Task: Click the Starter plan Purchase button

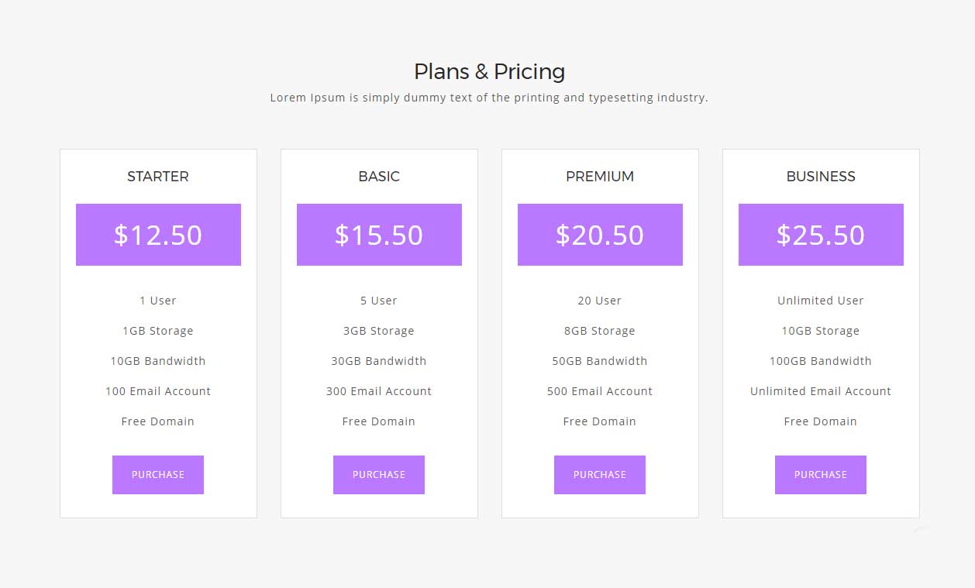Action: (158, 475)
